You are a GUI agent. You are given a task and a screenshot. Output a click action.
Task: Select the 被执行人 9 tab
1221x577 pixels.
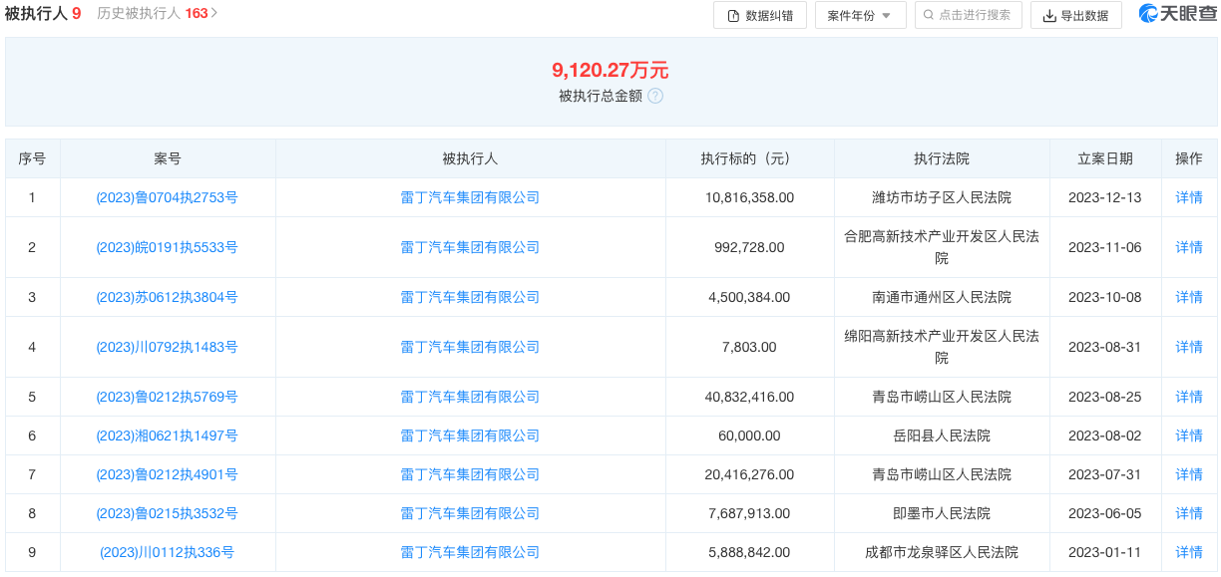point(43,14)
